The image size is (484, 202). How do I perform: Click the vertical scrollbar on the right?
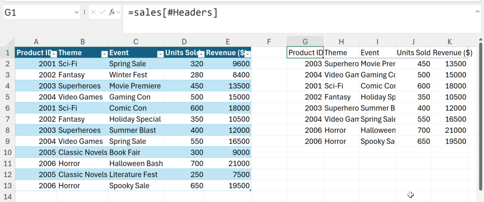pyautogui.click(x=480, y=118)
